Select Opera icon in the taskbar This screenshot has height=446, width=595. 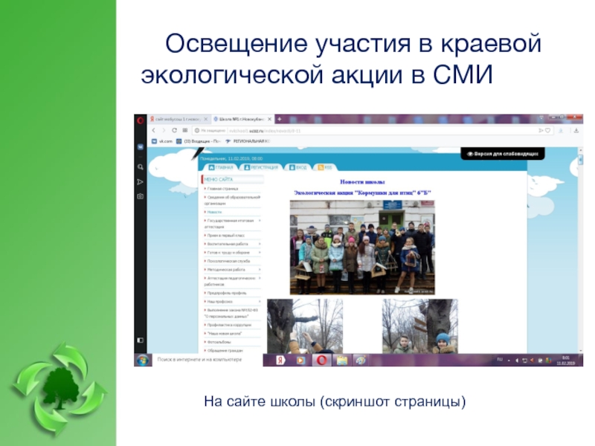tap(321, 360)
